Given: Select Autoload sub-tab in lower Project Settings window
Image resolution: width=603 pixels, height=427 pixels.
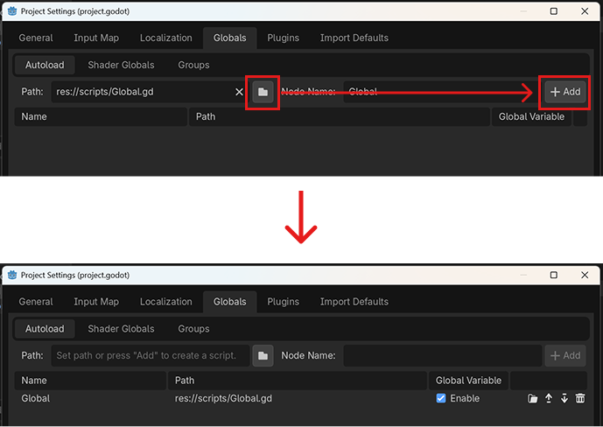Looking at the screenshot, I should tap(45, 329).
